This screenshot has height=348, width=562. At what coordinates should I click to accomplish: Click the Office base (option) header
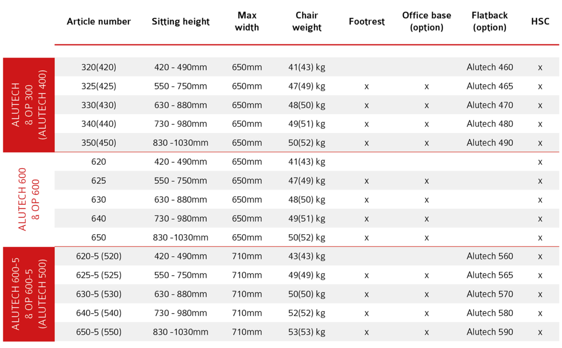click(427, 22)
